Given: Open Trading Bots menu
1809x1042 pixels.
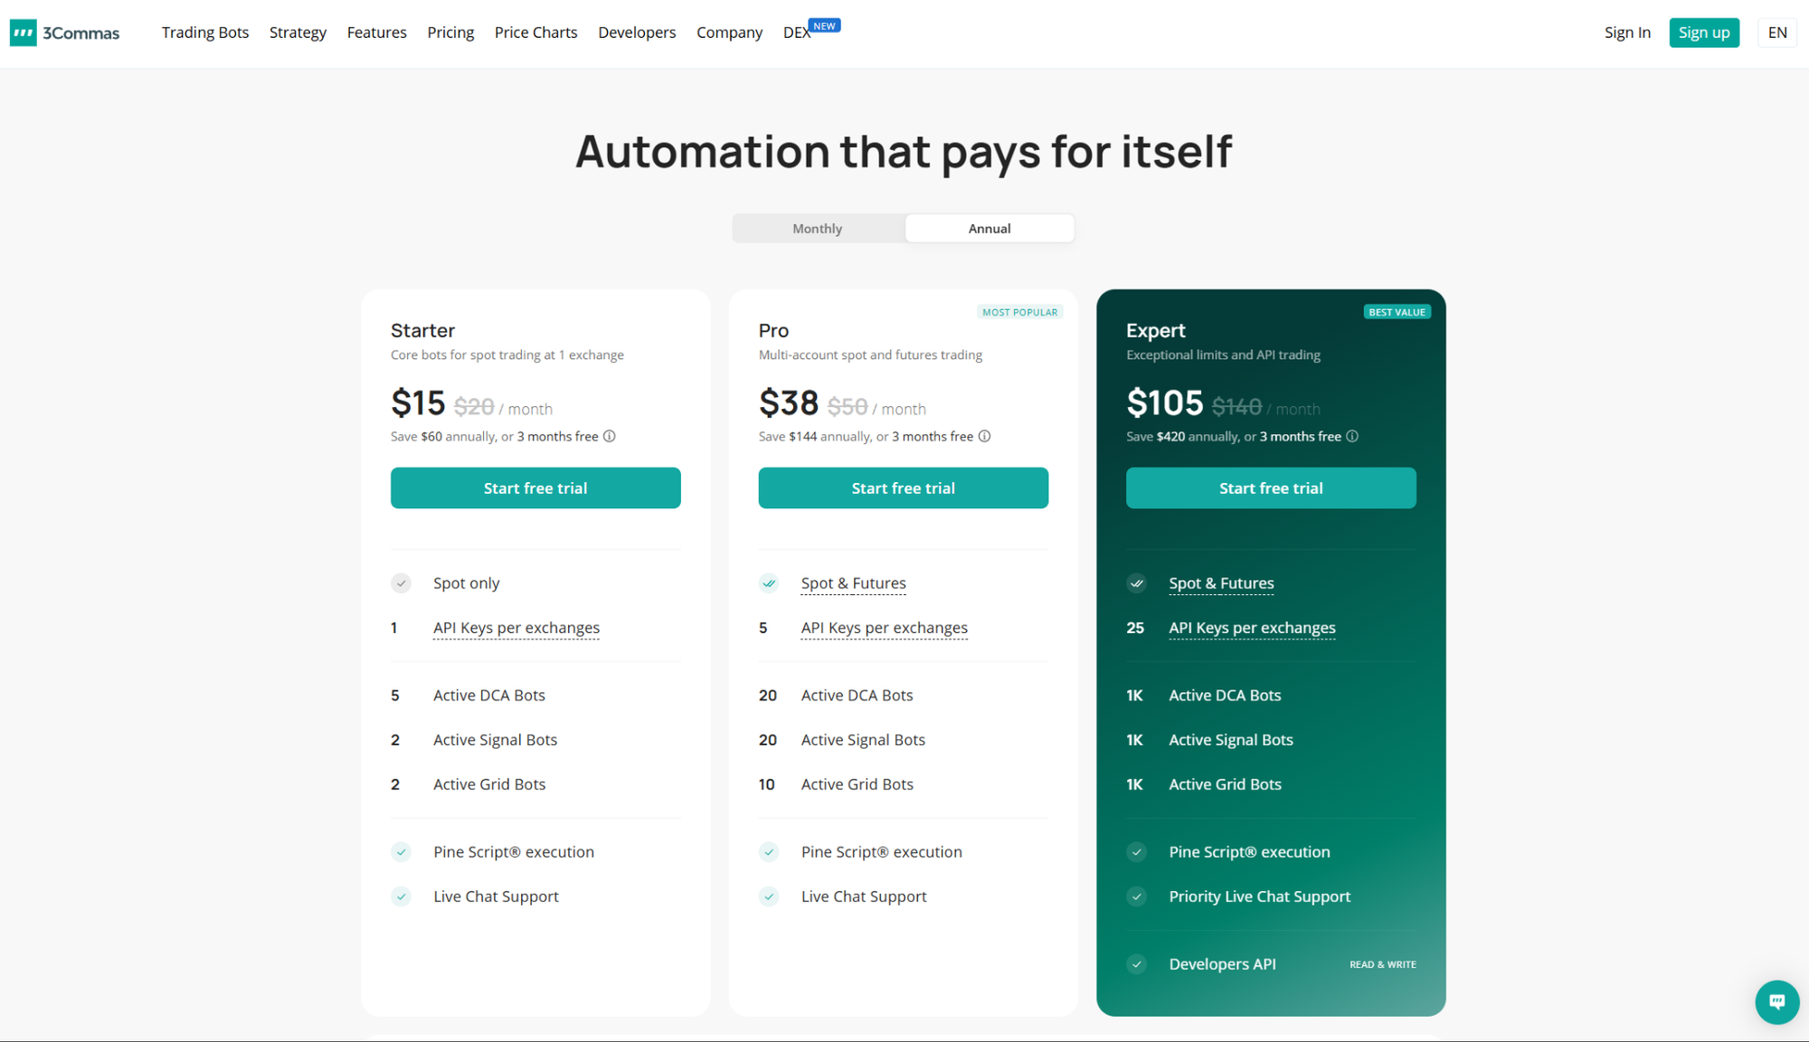Looking at the screenshot, I should (205, 33).
